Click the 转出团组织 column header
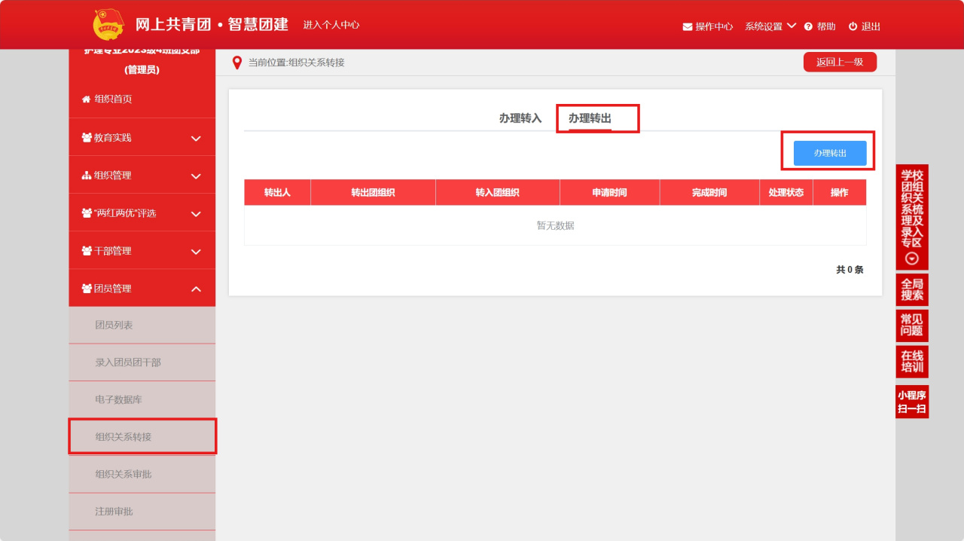964x541 pixels. pyautogui.click(x=373, y=193)
